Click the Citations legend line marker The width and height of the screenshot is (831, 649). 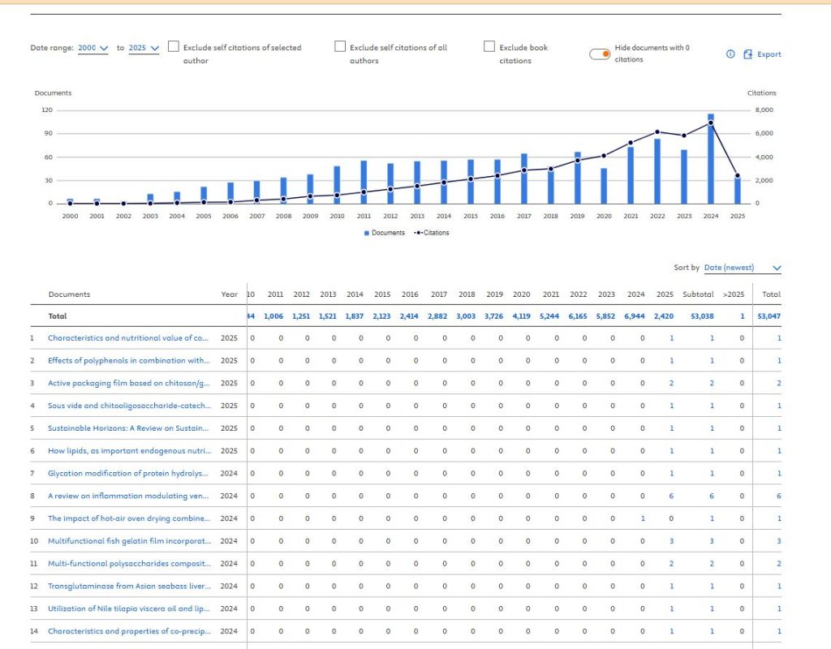(x=420, y=233)
